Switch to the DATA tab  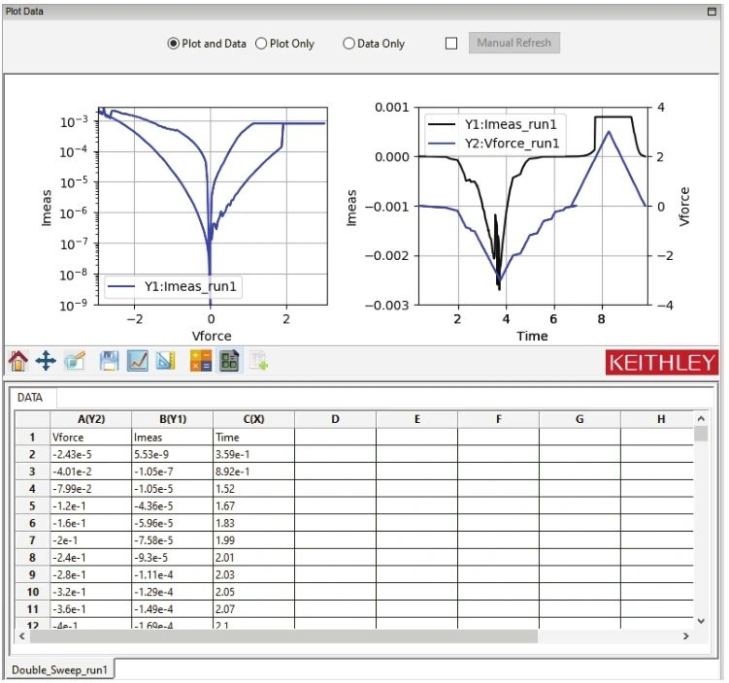[x=30, y=397]
